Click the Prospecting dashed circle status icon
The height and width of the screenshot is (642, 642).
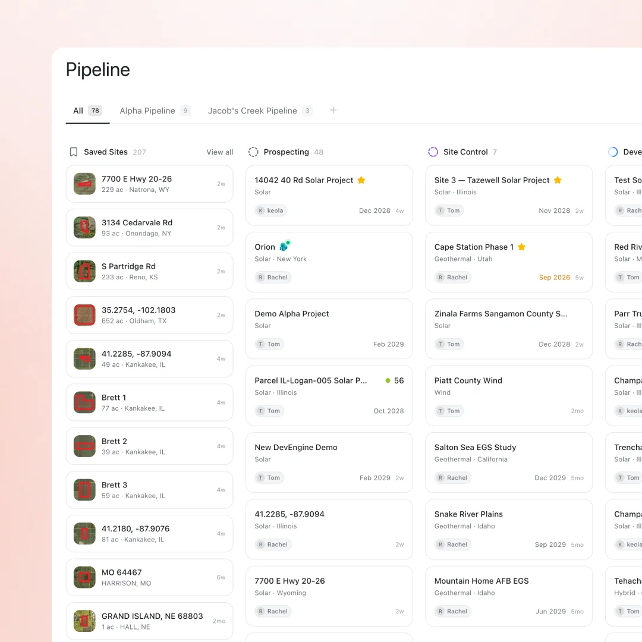[253, 152]
